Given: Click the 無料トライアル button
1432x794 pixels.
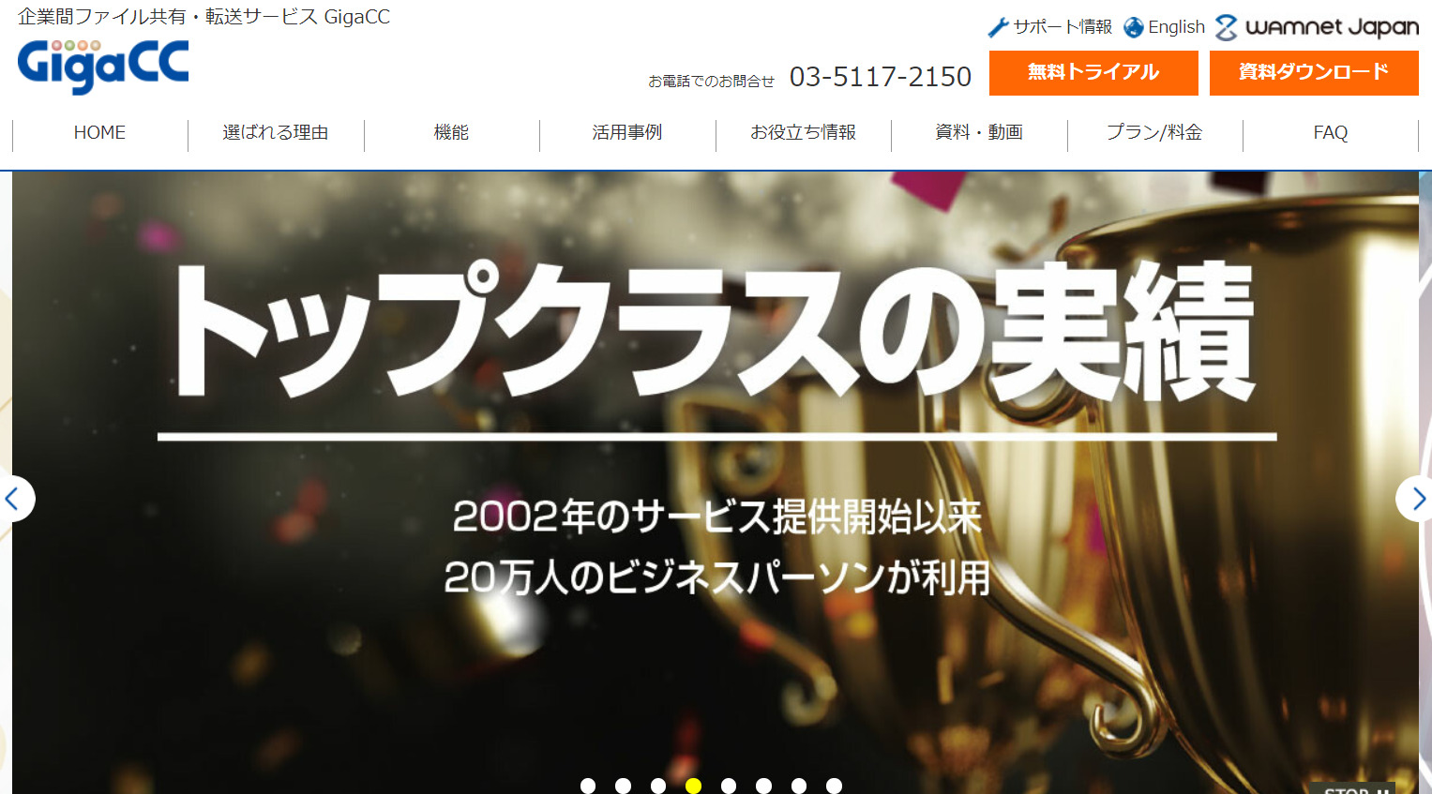Looking at the screenshot, I should (x=1093, y=73).
